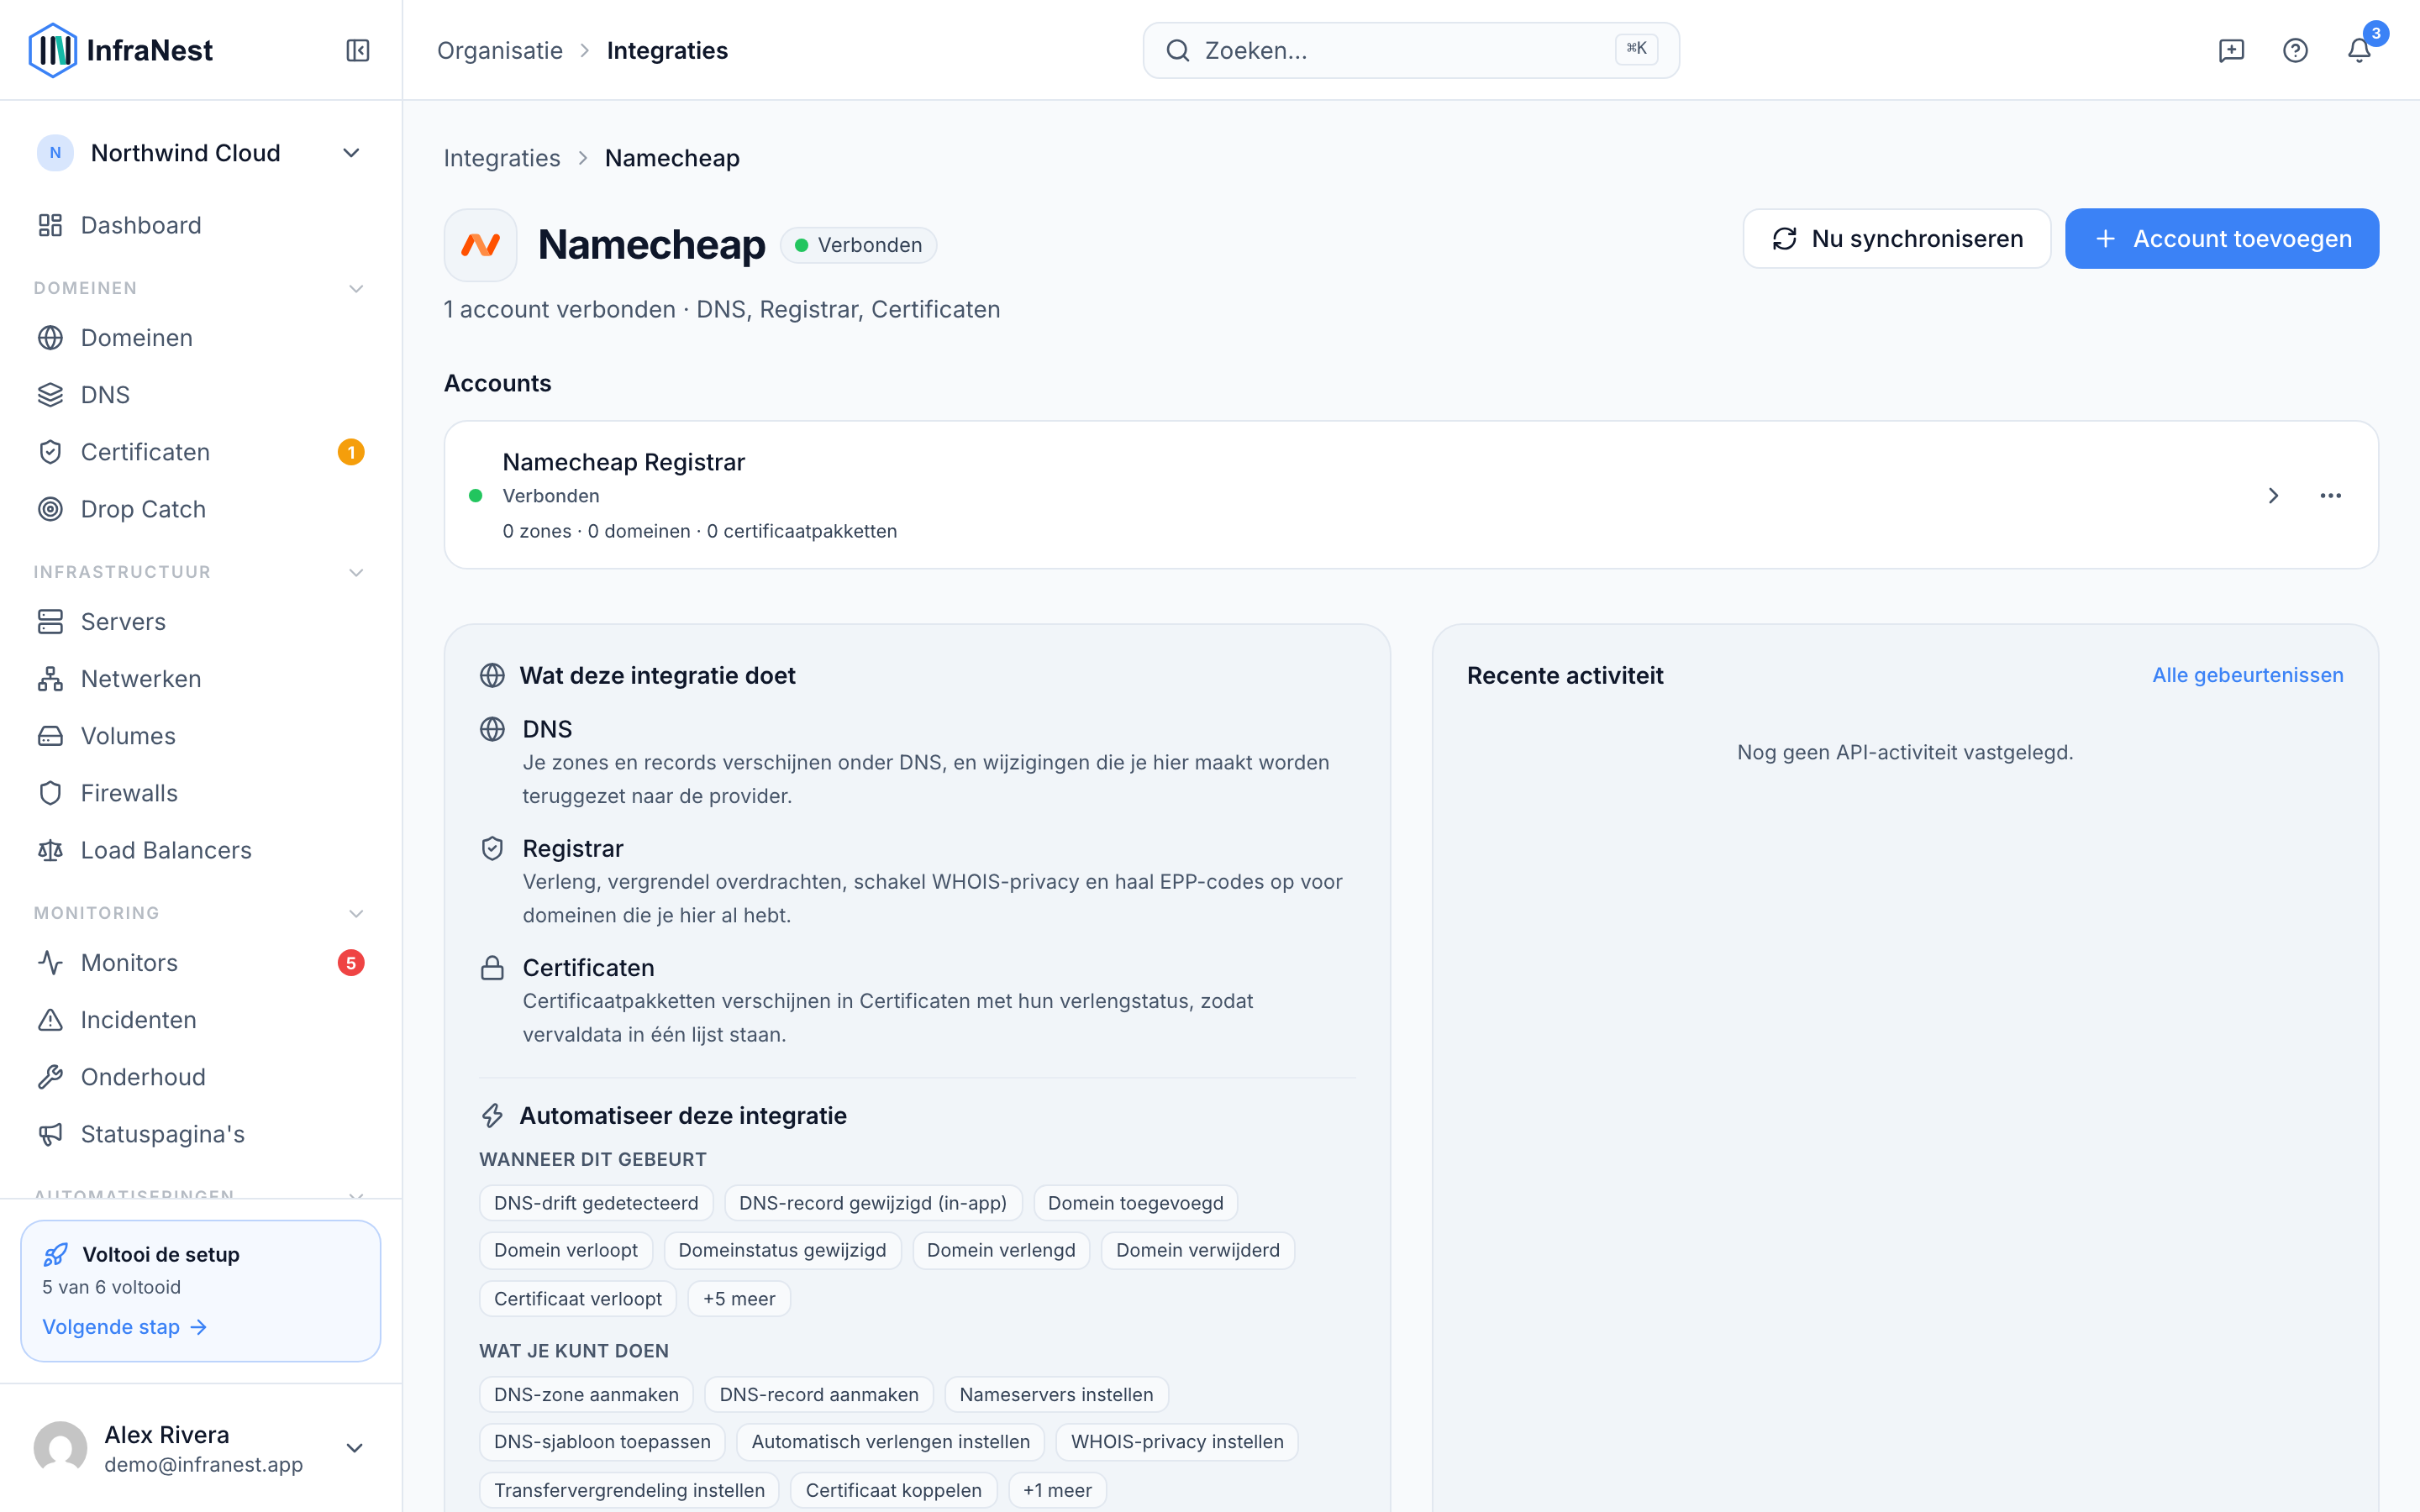Image resolution: width=2420 pixels, height=1512 pixels.
Task: Open Namecheap Registrar account chevron
Action: (2272, 496)
